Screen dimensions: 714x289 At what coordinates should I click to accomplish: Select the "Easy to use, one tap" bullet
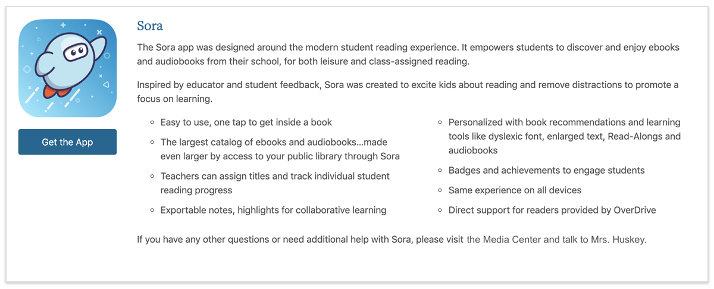[246, 122]
